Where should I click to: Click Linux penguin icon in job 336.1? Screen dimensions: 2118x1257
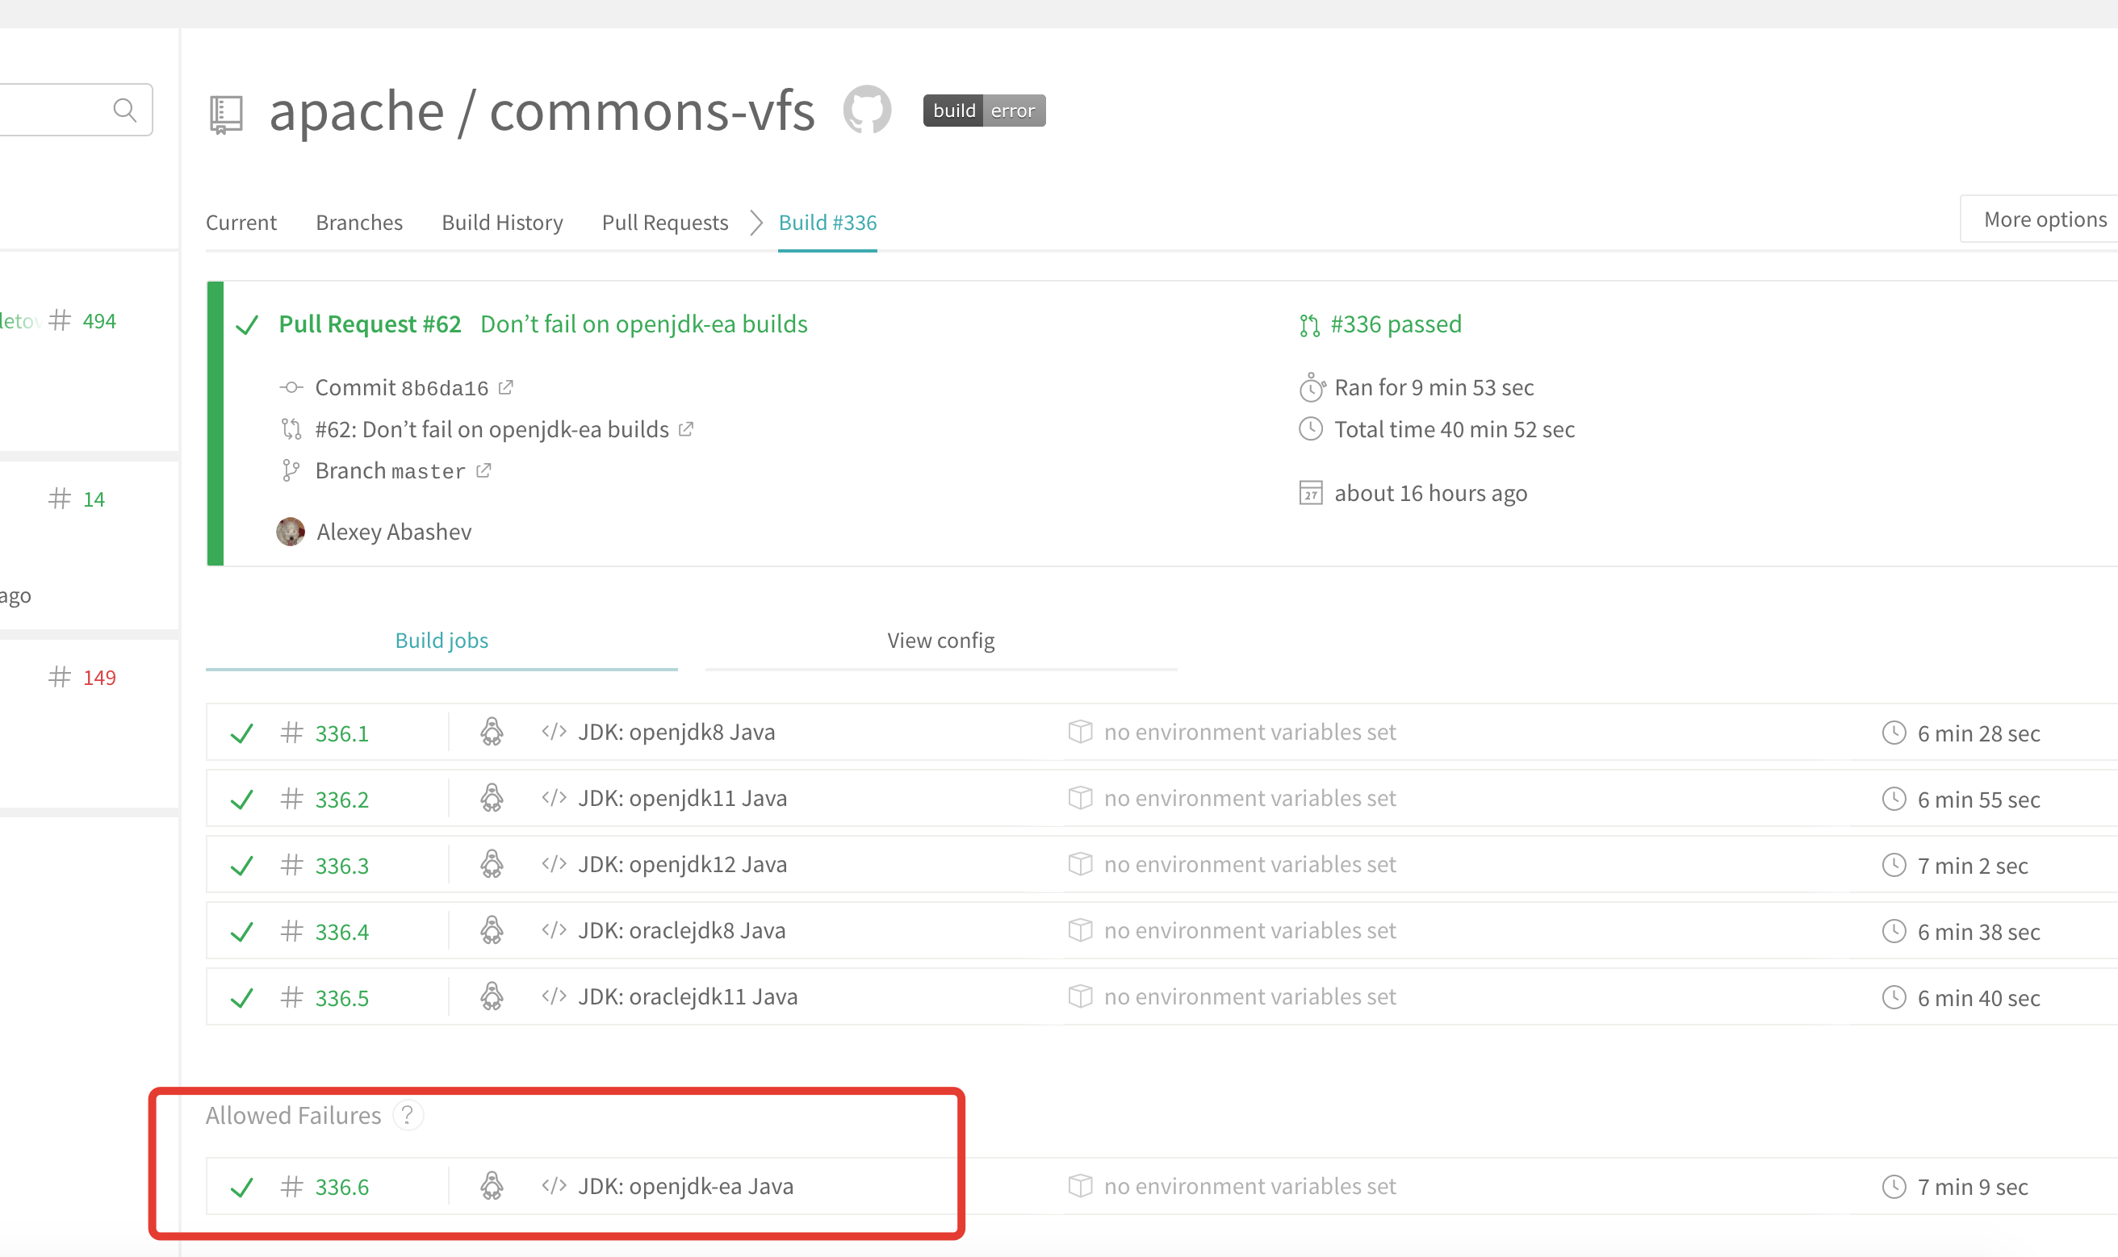tap(492, 732)
